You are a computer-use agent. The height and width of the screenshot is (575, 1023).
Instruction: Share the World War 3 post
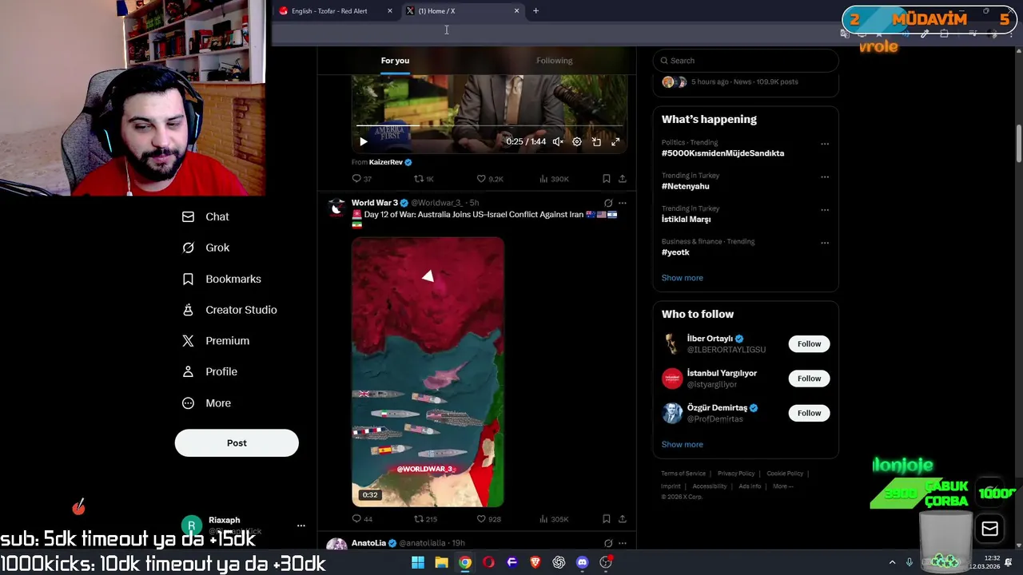click(x=623, y=519)
